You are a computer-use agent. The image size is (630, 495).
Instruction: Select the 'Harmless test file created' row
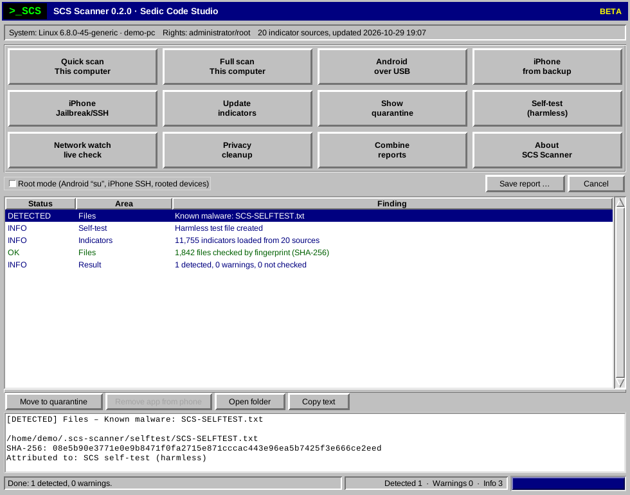coord(309,228)
